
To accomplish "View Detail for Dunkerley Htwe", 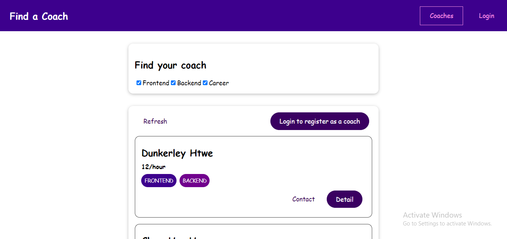I will (344, 199).
